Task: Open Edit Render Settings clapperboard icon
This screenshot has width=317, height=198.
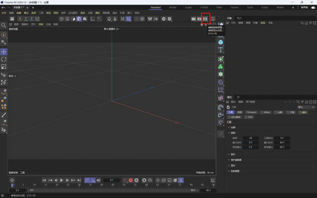Action: pos(205,19)
